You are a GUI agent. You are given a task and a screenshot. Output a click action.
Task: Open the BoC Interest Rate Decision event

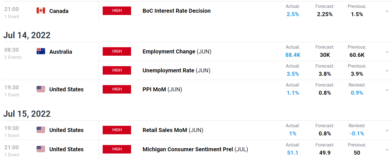point(176,11)
